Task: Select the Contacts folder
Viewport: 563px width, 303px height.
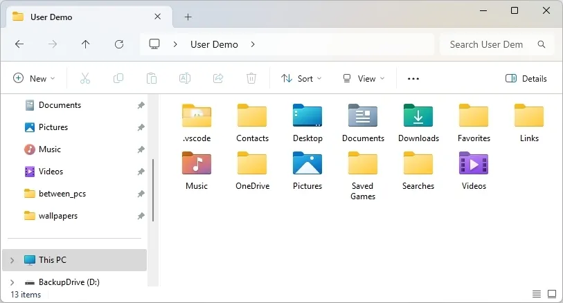Action: [x=253, y=123]
